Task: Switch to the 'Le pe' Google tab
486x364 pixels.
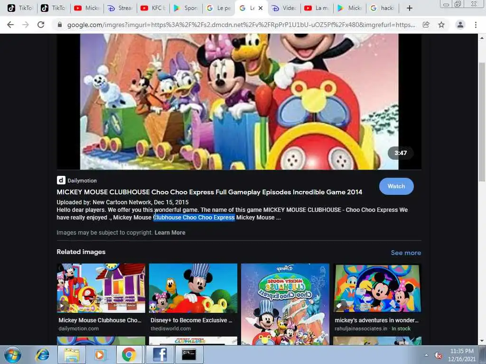Action: pos(219,8)
